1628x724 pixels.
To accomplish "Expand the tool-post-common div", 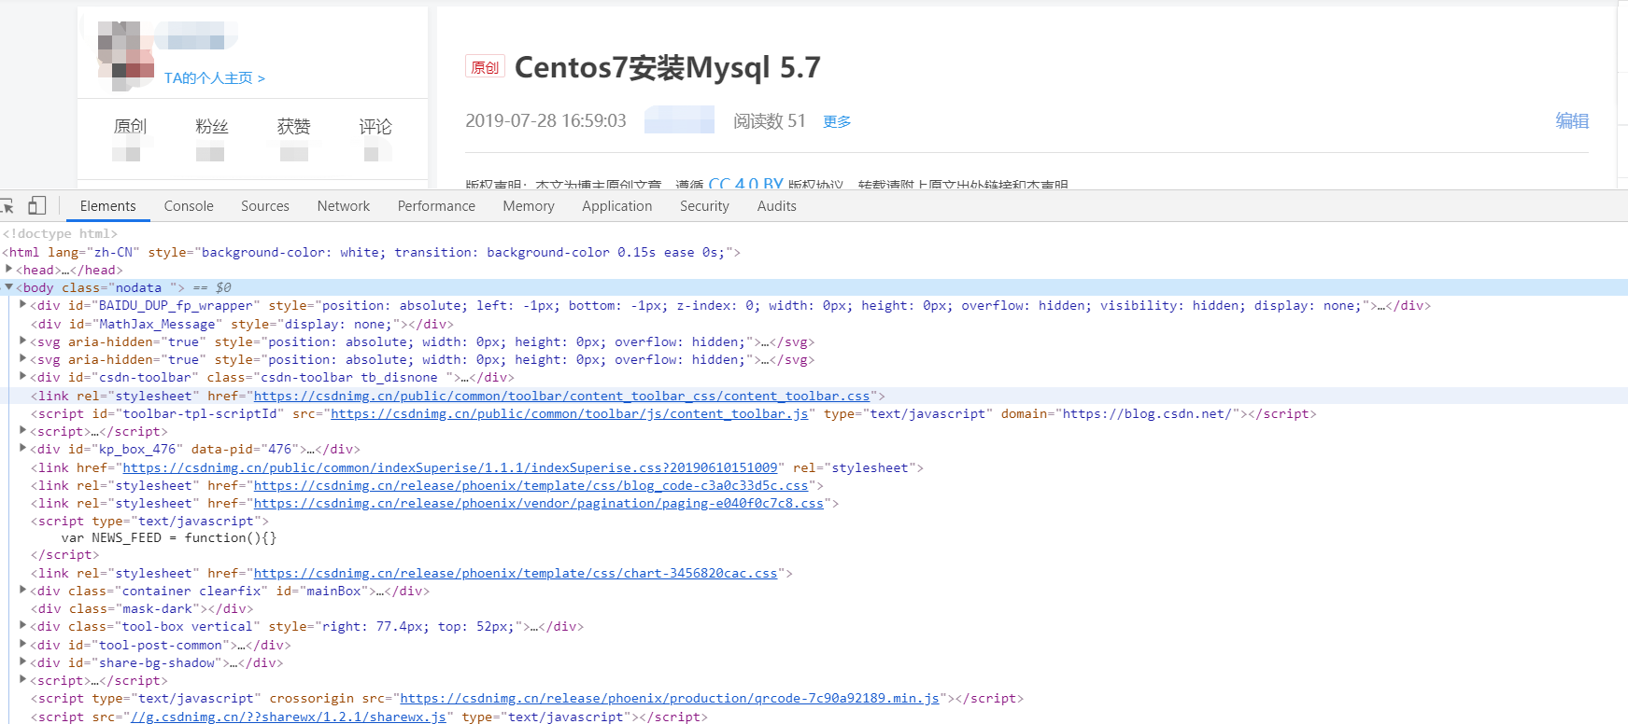I will click(x=23, y=645).
